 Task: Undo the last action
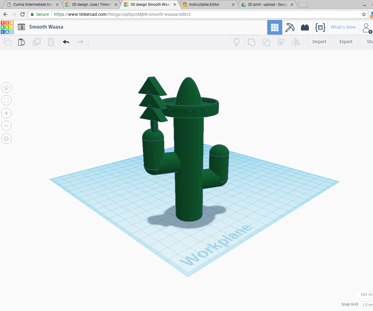(66, 42)
